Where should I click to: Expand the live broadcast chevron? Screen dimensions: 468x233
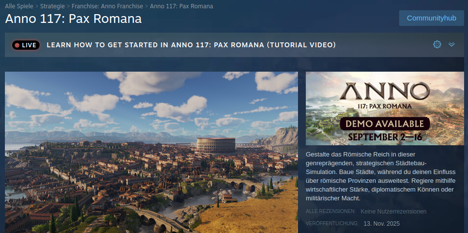click(451, 44)
